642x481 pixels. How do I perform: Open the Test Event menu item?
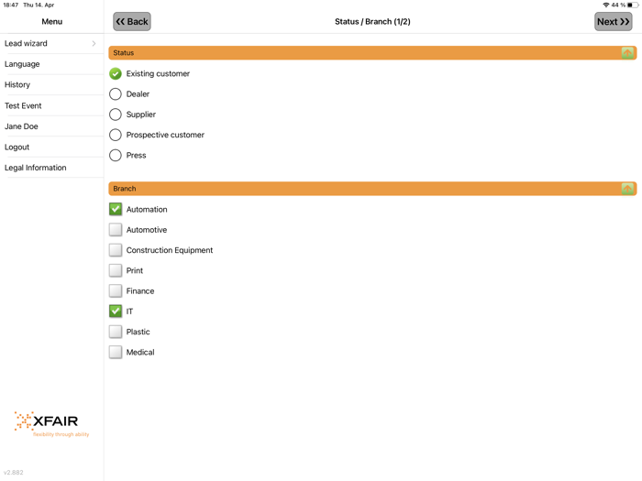51,105
